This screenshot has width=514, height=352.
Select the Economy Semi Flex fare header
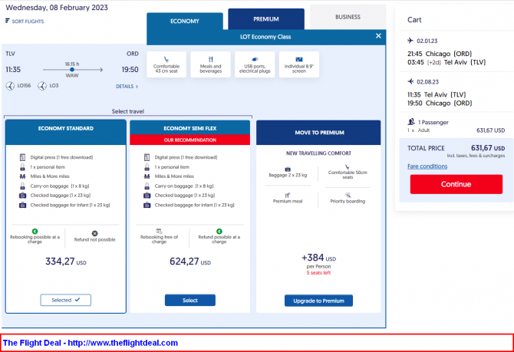[189, 128]
